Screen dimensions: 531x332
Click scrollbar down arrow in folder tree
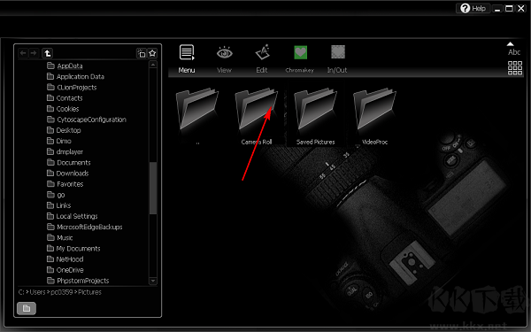click(x=153, y=281)
